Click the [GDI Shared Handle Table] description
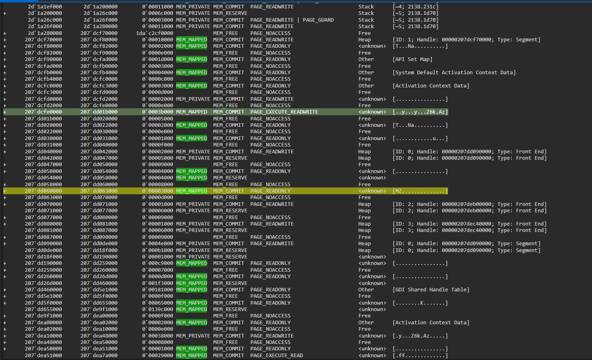Viewport: 592px width, 360px height. coord(431,290)
